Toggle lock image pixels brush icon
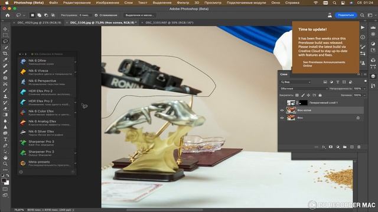 (303, 95)
